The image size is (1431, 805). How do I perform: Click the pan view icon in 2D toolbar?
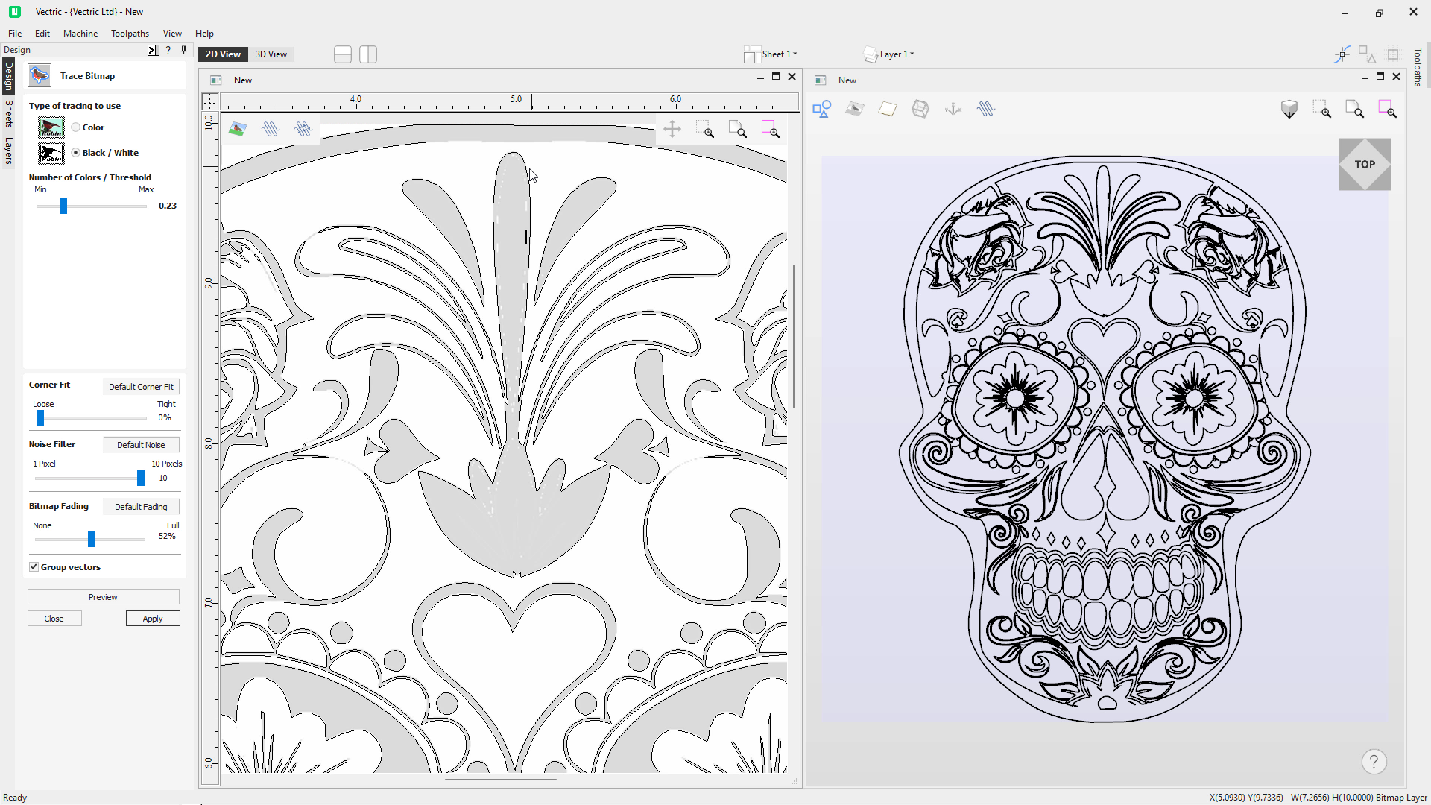click(672, 130)
